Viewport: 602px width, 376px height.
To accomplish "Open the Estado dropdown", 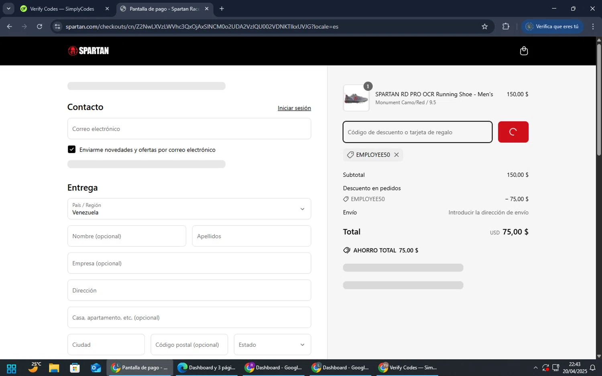I will (x=272, y=345).
